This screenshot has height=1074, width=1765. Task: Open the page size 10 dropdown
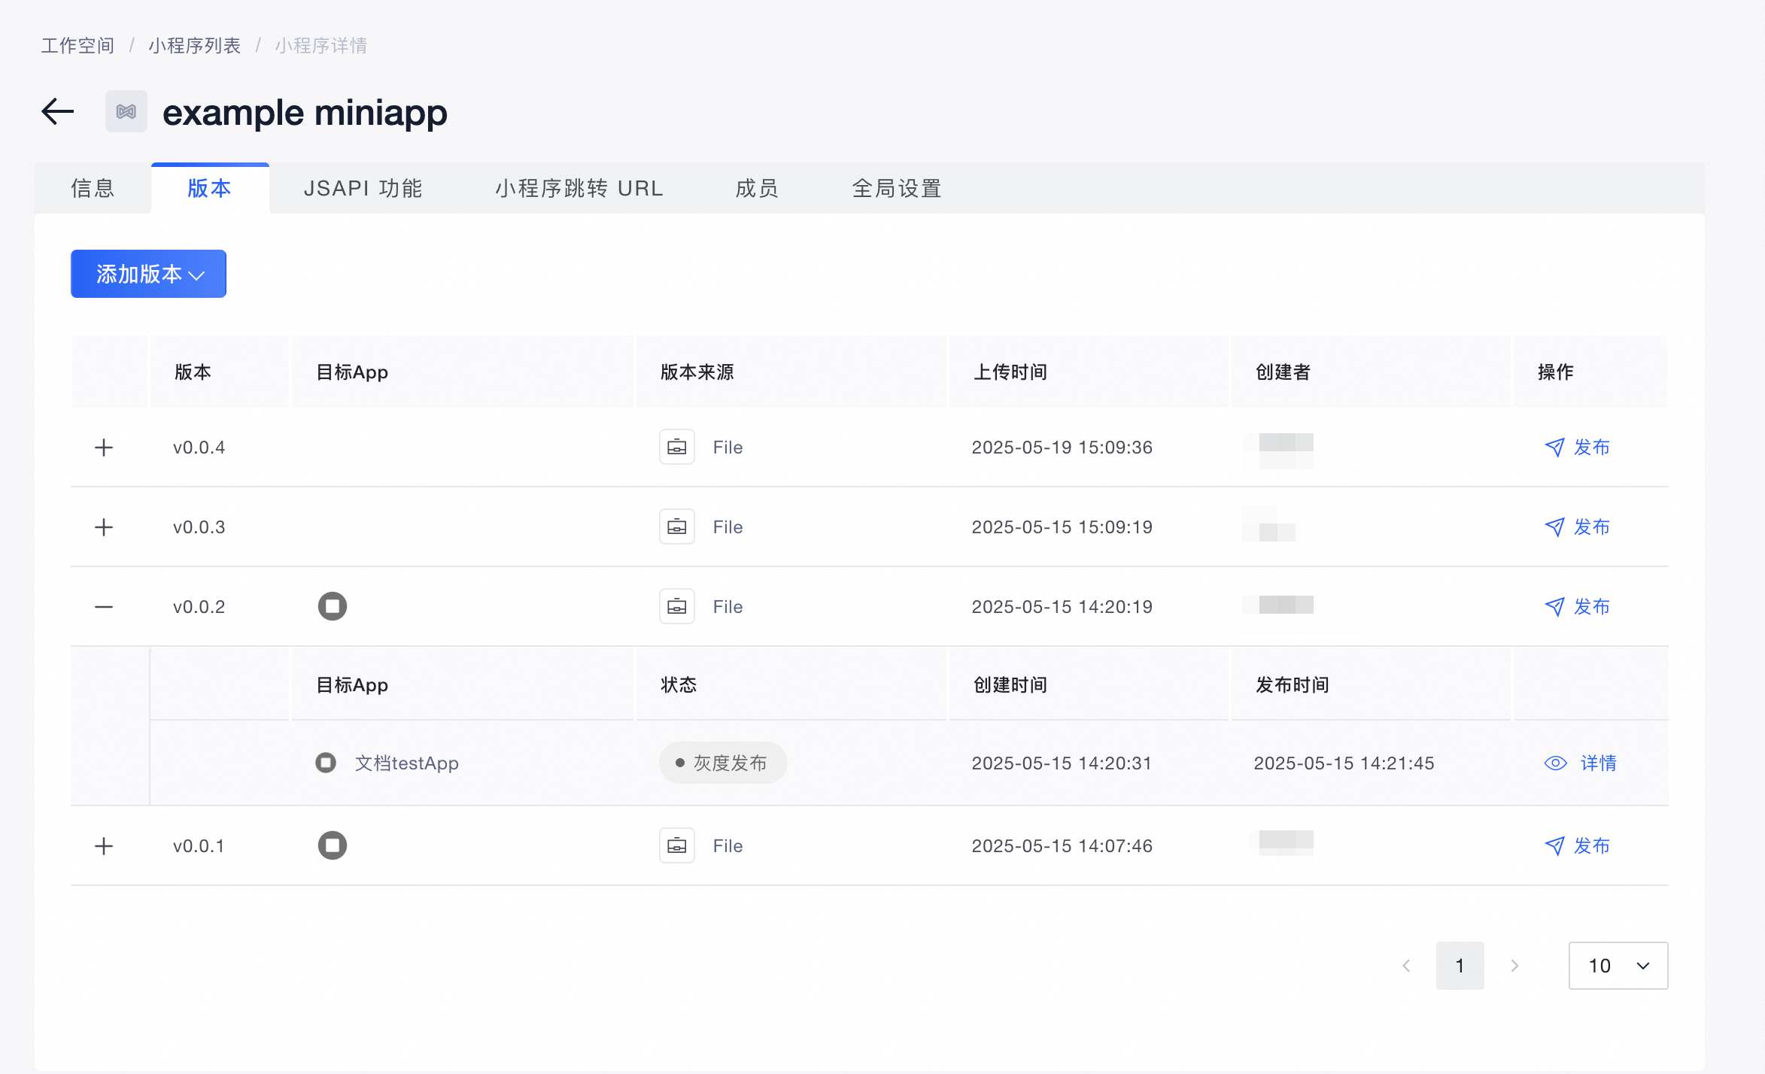1618,966
